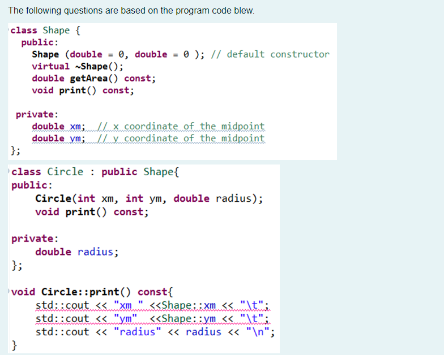Click the 'double xm;' member declaration
444x355 pixels.
(58, 127)
